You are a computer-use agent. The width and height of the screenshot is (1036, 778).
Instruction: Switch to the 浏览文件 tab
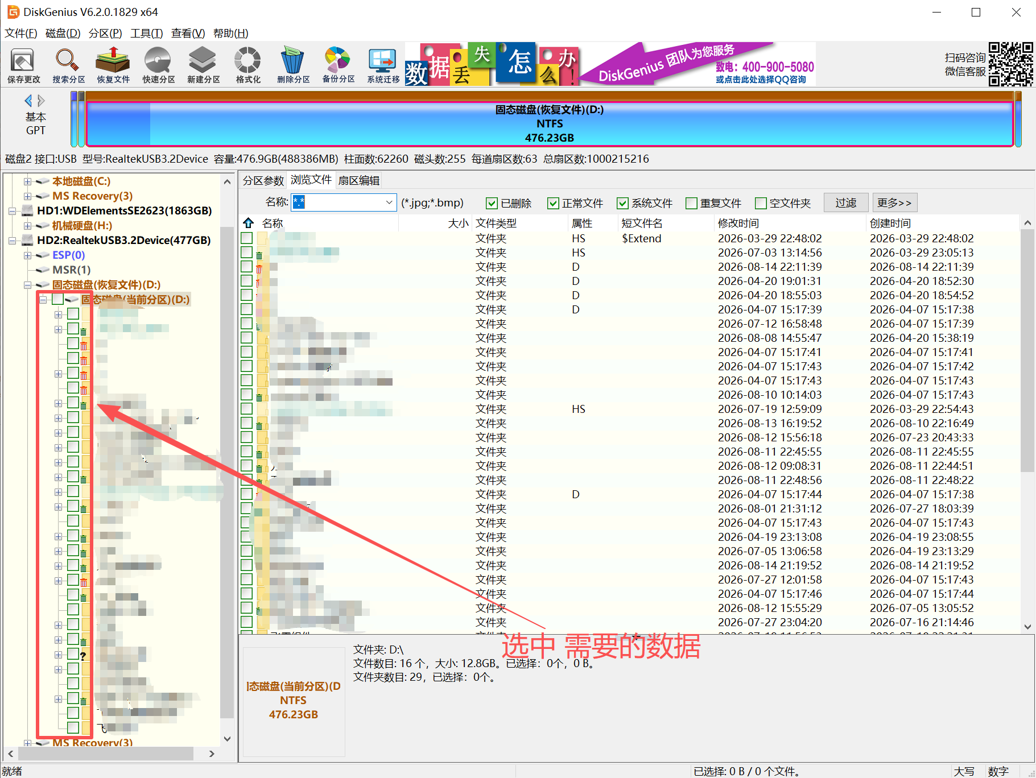tap(311, 180)
